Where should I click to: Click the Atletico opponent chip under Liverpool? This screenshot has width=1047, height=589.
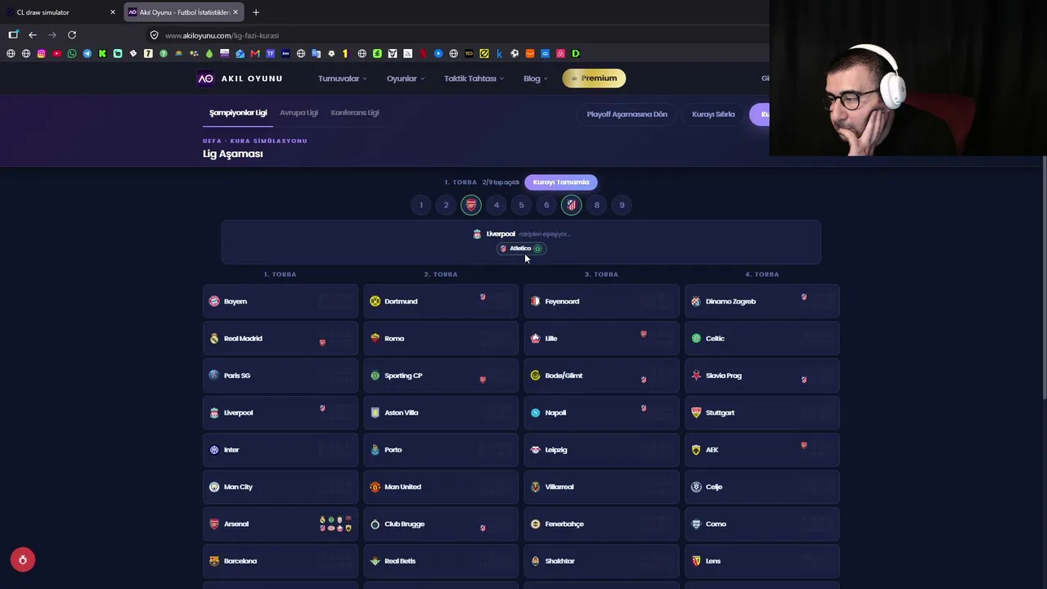(521, 249)
